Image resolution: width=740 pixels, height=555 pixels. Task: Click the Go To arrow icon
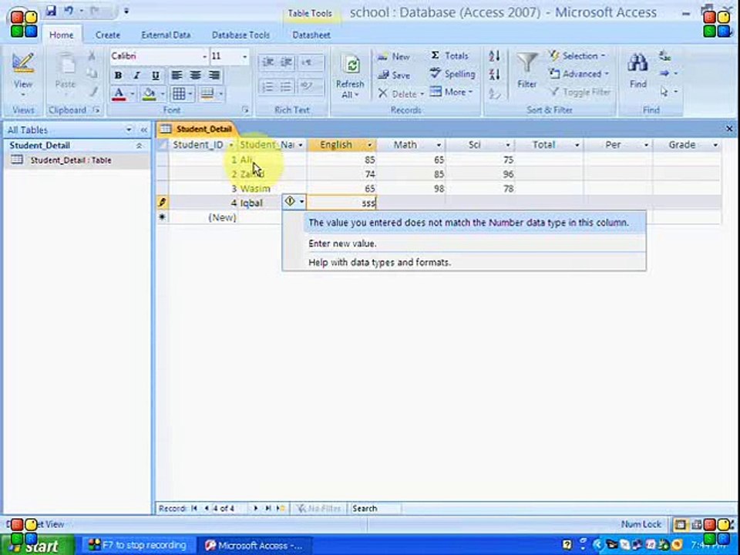point(665,74)
